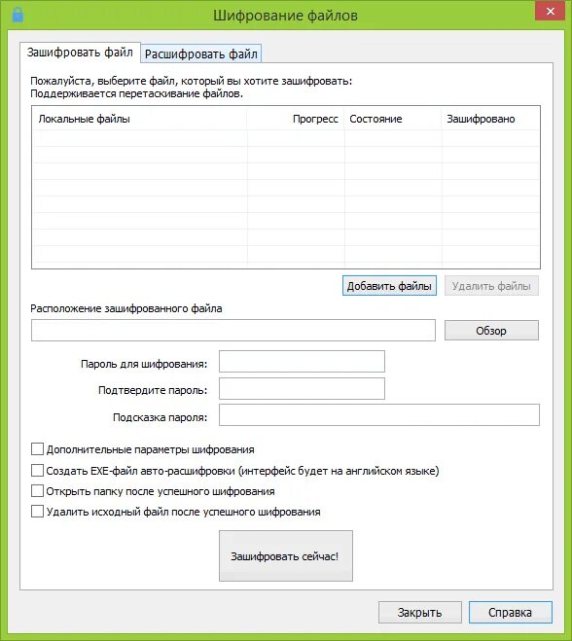Click the Прогресс column header
Image resolution: width=572 pixels, height=641 pixels.
pyautogui.click(x=296, y=119)
